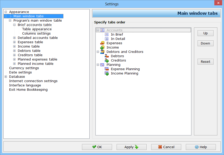
Task: Expand the Planned income table node
Action: click(14, 64)
